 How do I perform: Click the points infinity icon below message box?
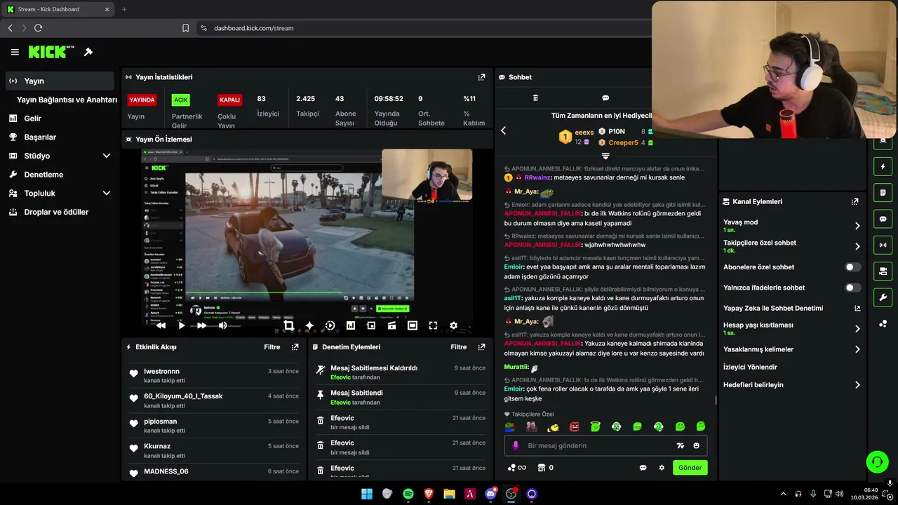tap(517, 468)
